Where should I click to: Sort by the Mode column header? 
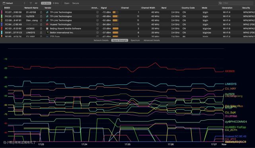coord(204,8)
